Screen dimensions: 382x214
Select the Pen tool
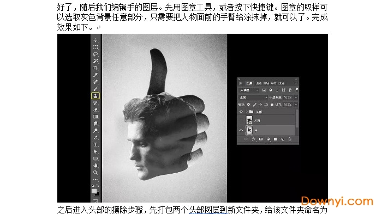pos(95,138)
